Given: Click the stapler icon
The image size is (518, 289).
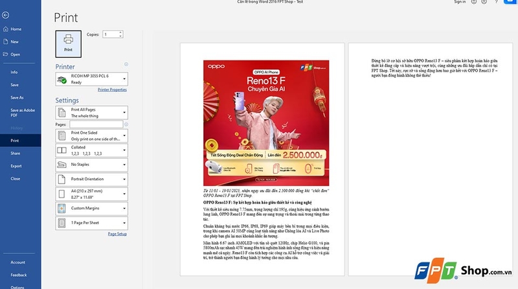Looking at the screenshot, I should pyautogui.click(x=62, y=165).
